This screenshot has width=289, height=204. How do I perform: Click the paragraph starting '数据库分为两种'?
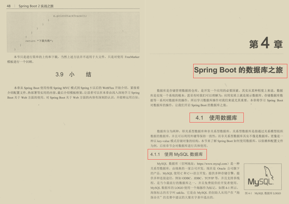coord(217,138)
